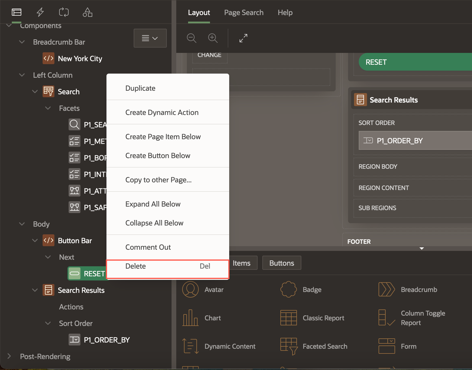Choose Collapse All Below
This screenshot has height=370, width=472.
tap(168, 223)
